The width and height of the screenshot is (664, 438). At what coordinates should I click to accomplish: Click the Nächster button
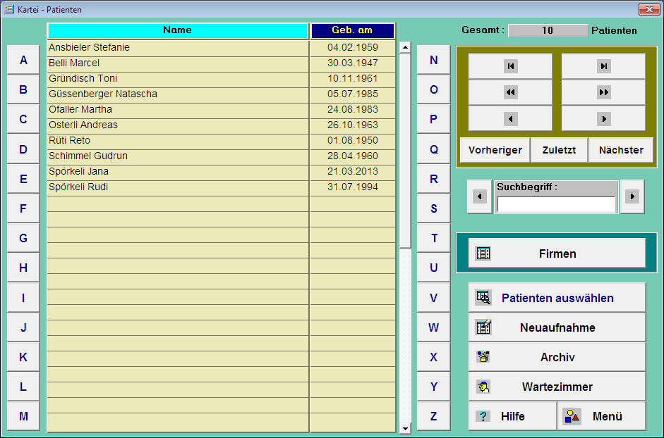pos(621,150)
